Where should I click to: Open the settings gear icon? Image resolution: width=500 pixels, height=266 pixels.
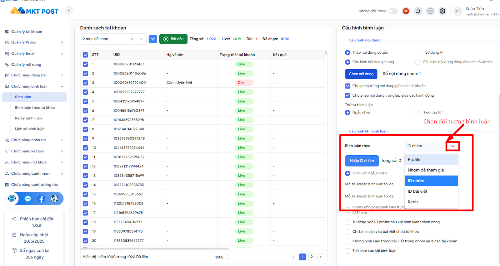coord(442,11)
